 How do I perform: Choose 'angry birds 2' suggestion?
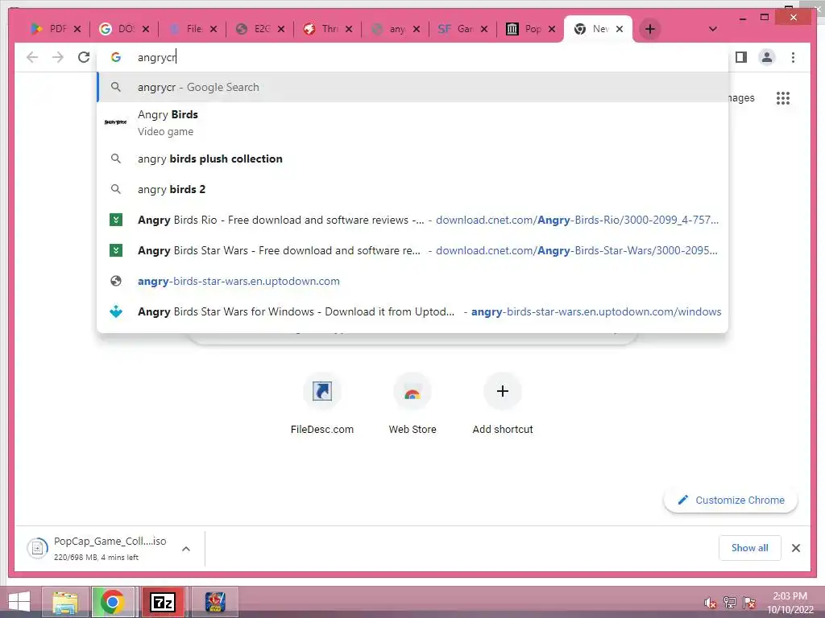(x=413, y=189)
